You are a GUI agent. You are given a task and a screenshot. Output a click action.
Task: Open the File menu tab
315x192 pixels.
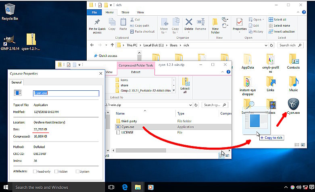click(x=94, y=13)
